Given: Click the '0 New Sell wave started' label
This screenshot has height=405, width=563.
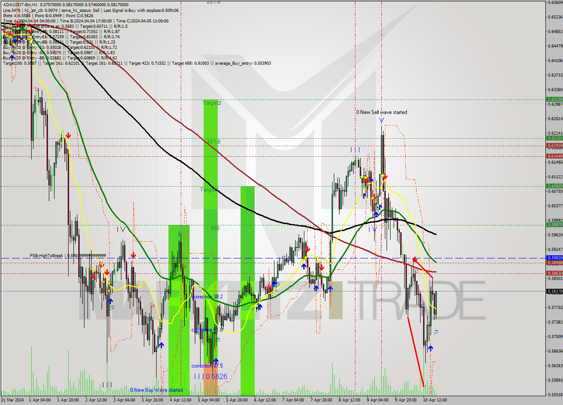Looking at the screenshot, I should [382, 112].
